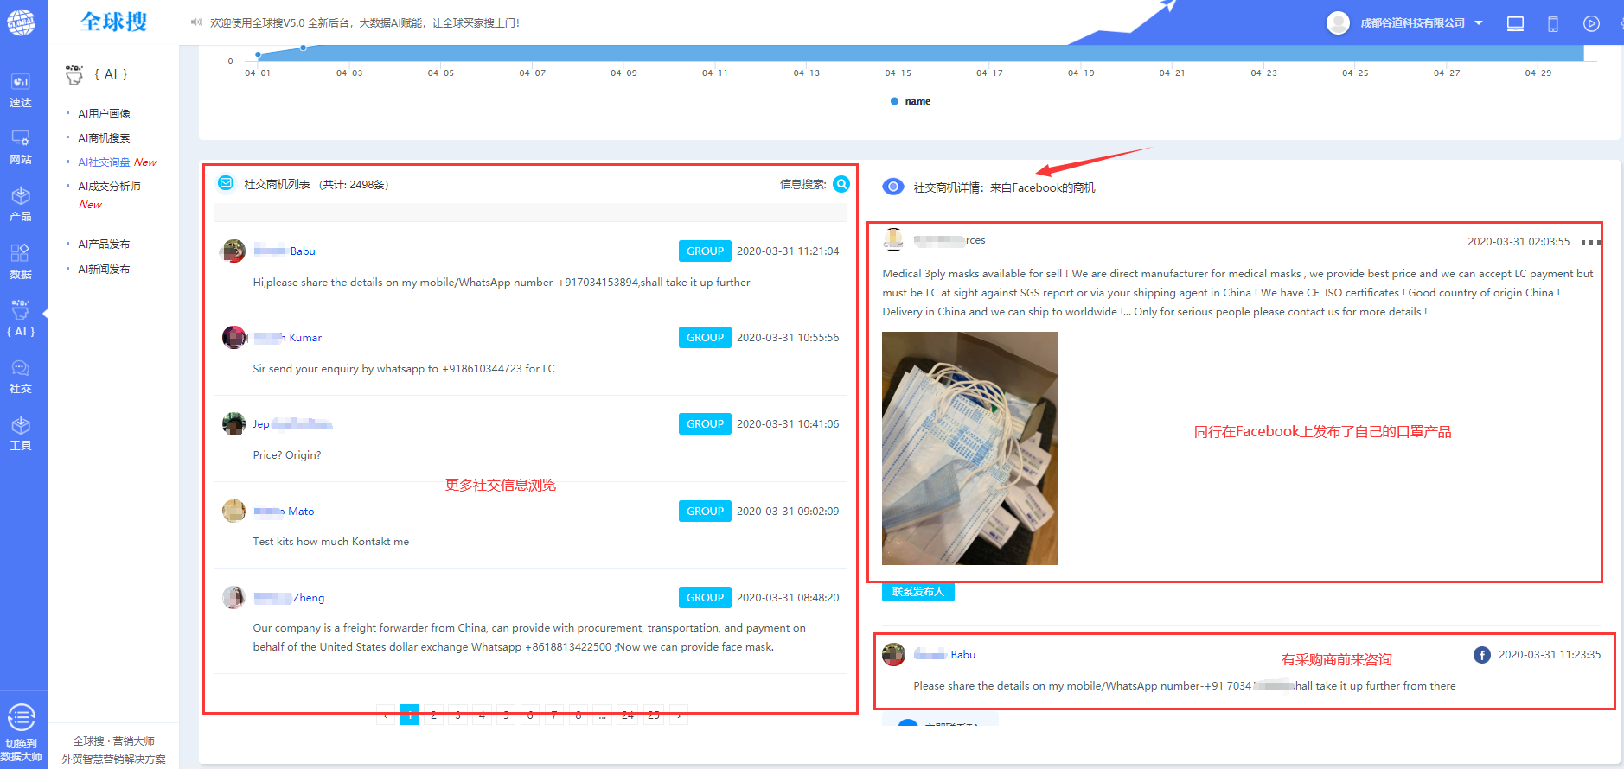This screenshot has height=769, width=1624.
Task: Open the 数据 sidebar section
Action: (x=21, y=262)
